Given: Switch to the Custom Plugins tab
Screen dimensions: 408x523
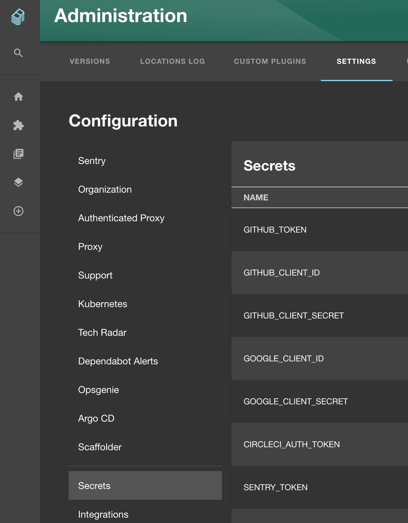Looking at the screenshot, I should click(x=270, y=61).
